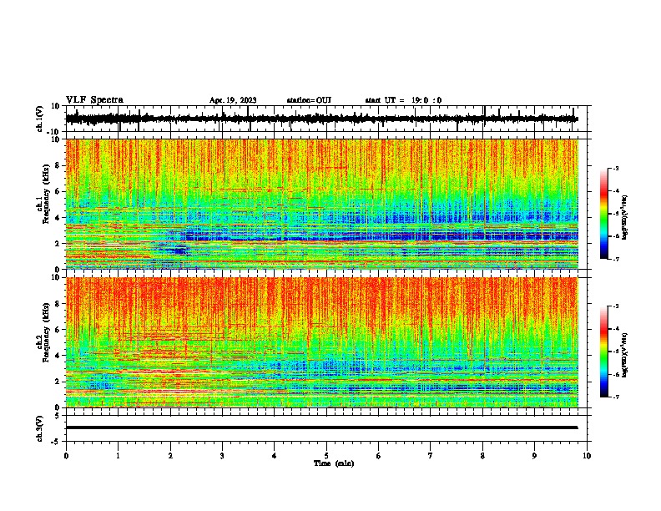Click time axis tick label "6"
The width and height of the screenshot is (661, 511).
(x=379, y=456)
